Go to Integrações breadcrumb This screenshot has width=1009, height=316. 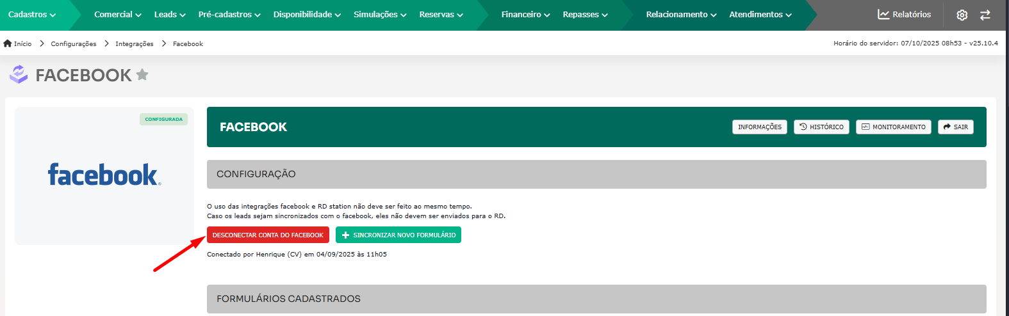(x=135, y=43)
